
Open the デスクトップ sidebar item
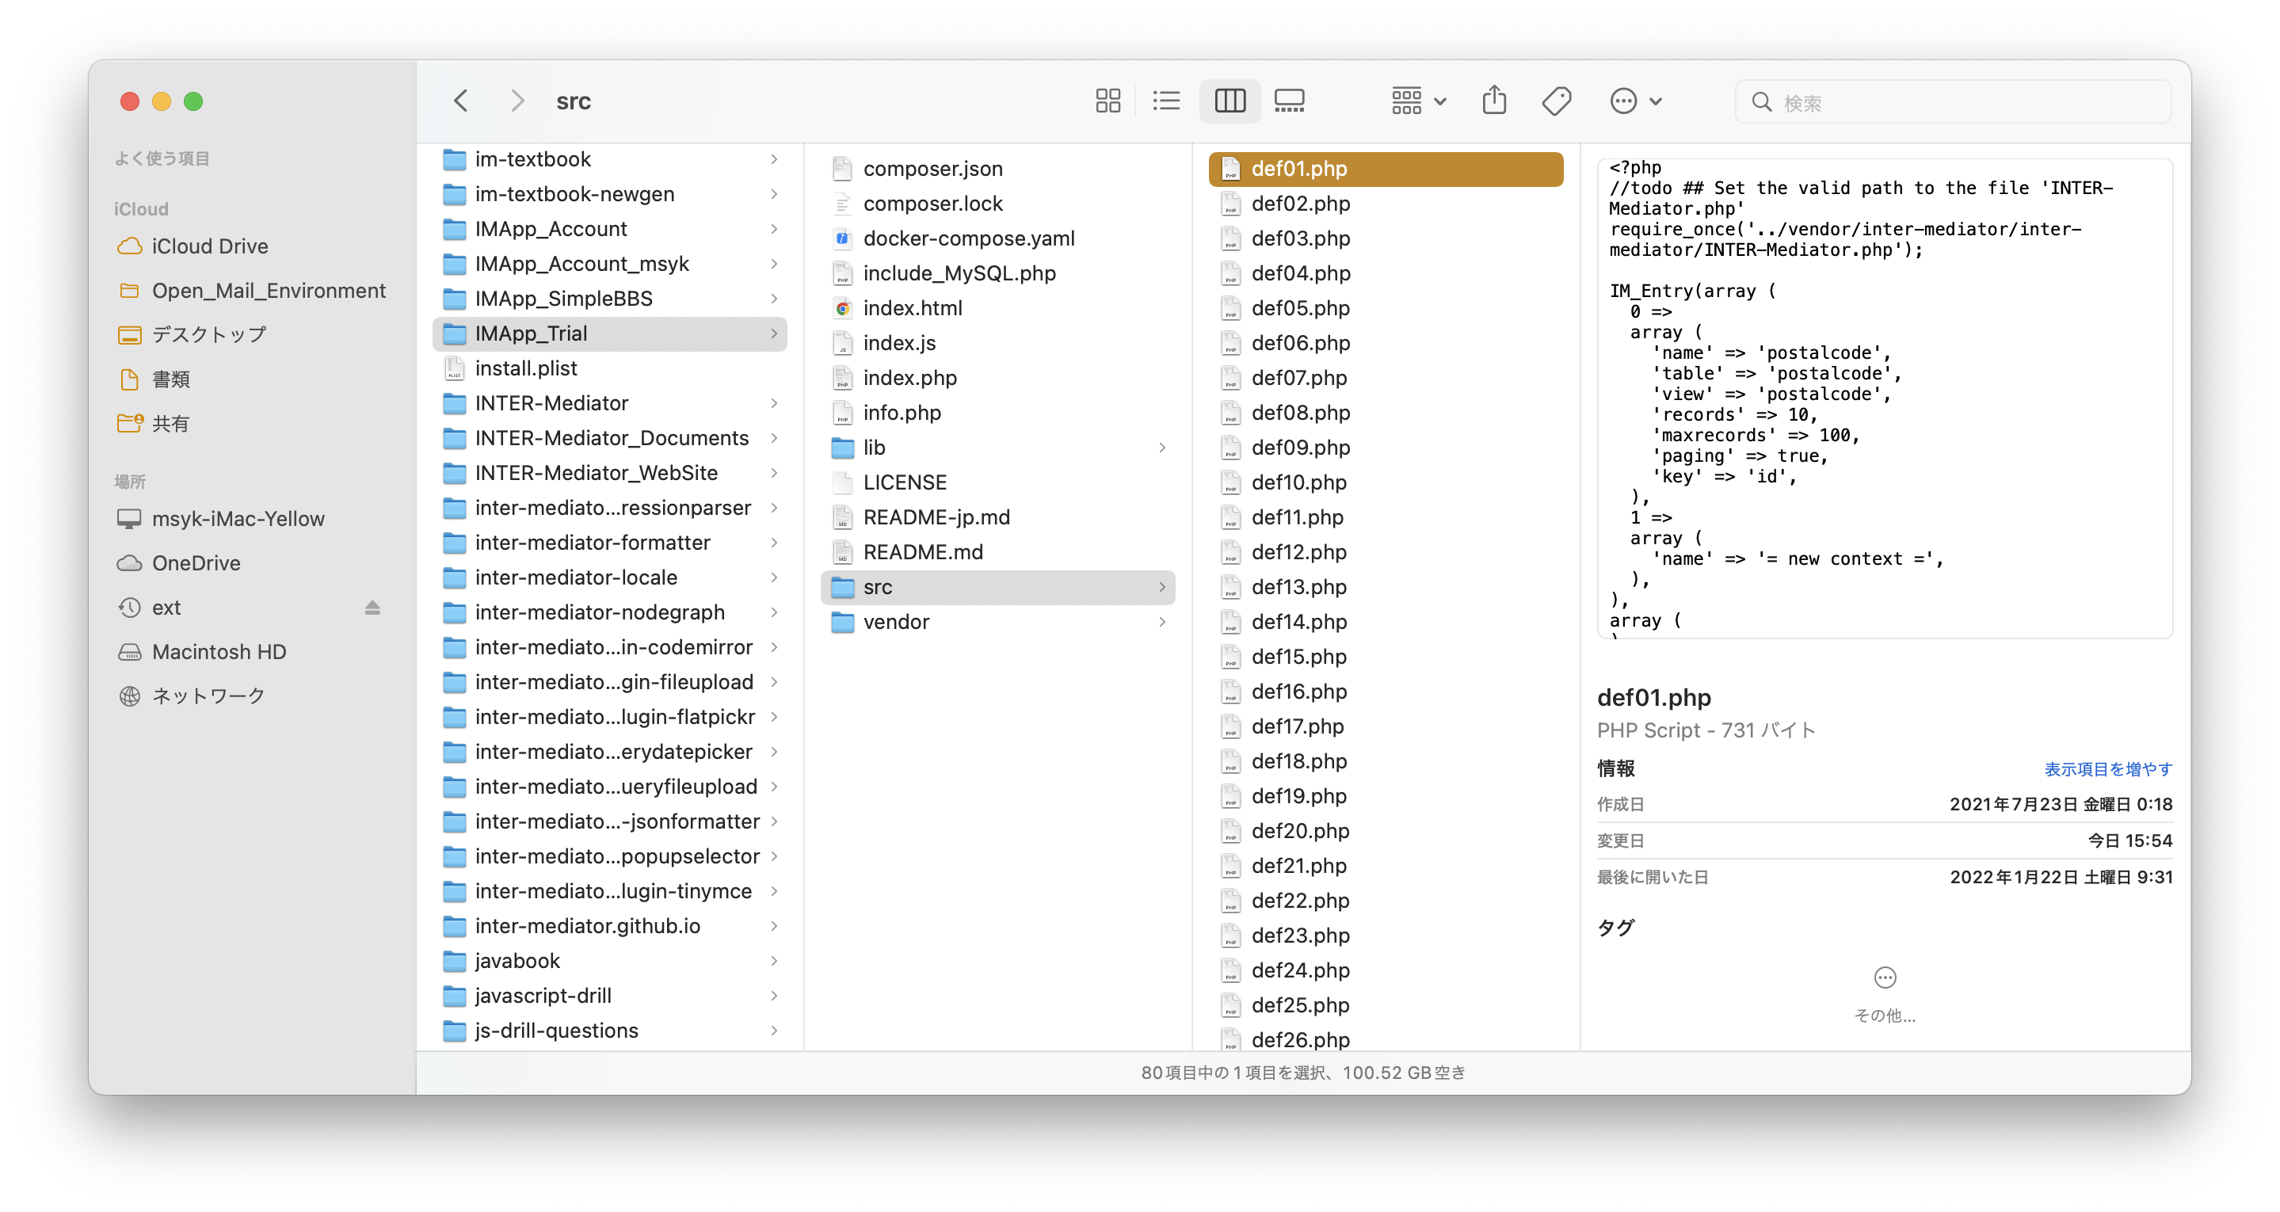pyautogui.click(x=209, y=333)
